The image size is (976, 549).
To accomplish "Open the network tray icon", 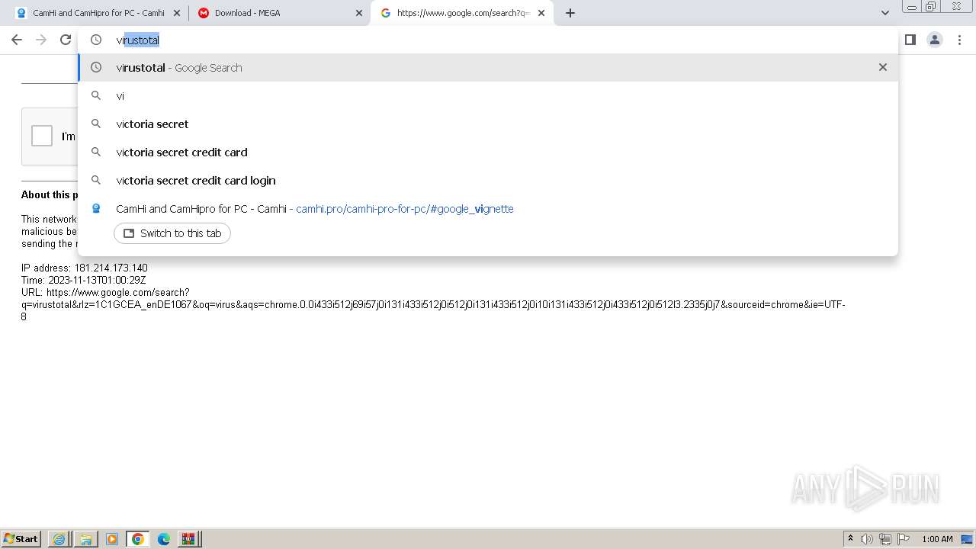I will (885, 539).
